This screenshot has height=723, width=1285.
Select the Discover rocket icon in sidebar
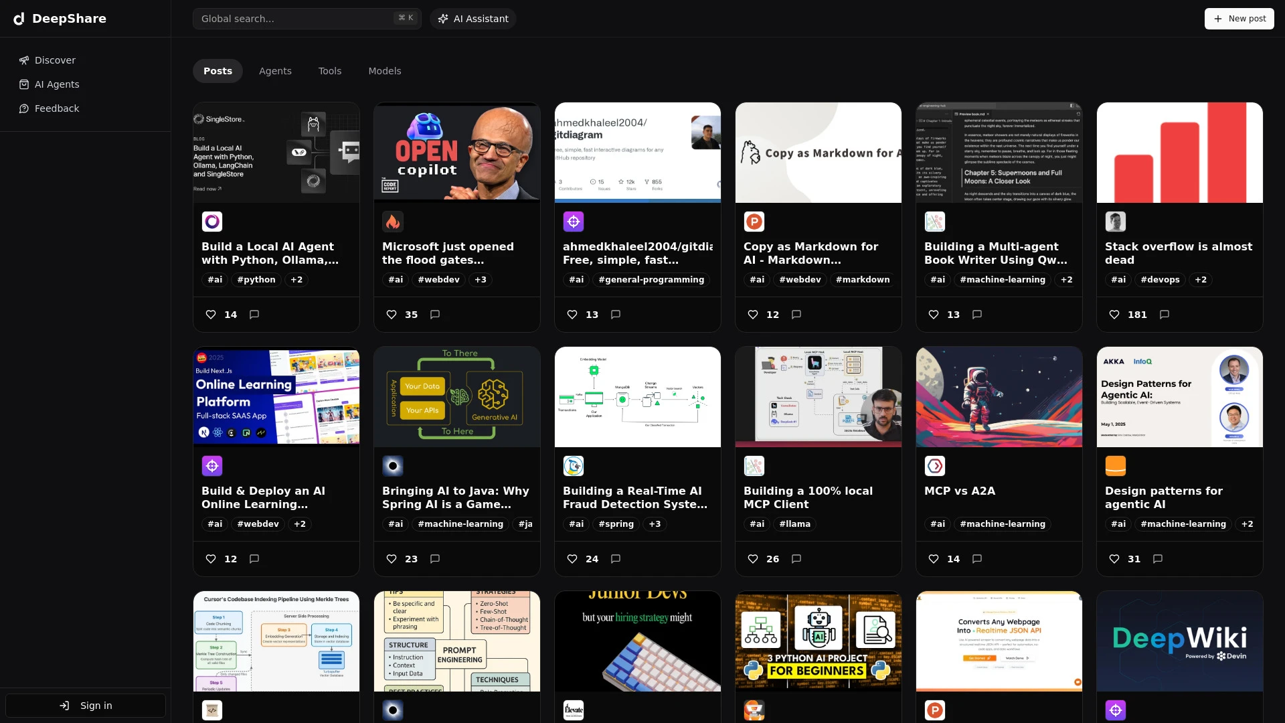tap(24, 60)
